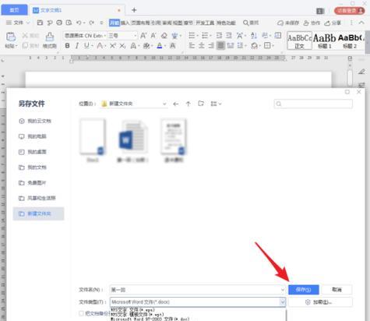Click the text highlight color icon
This screenshot has width=370, height=321.
click(146, 46)
